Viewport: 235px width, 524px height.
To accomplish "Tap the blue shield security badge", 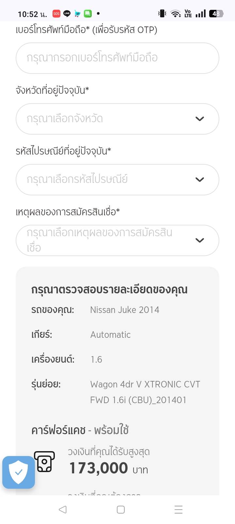I will point(19,472).
